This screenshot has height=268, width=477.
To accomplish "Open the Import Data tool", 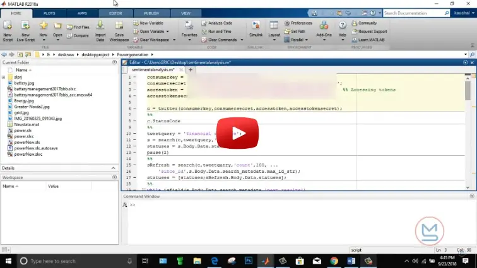I will 100,27.
